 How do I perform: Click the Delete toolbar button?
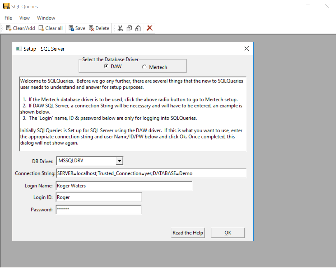click(x=99, y=28)
